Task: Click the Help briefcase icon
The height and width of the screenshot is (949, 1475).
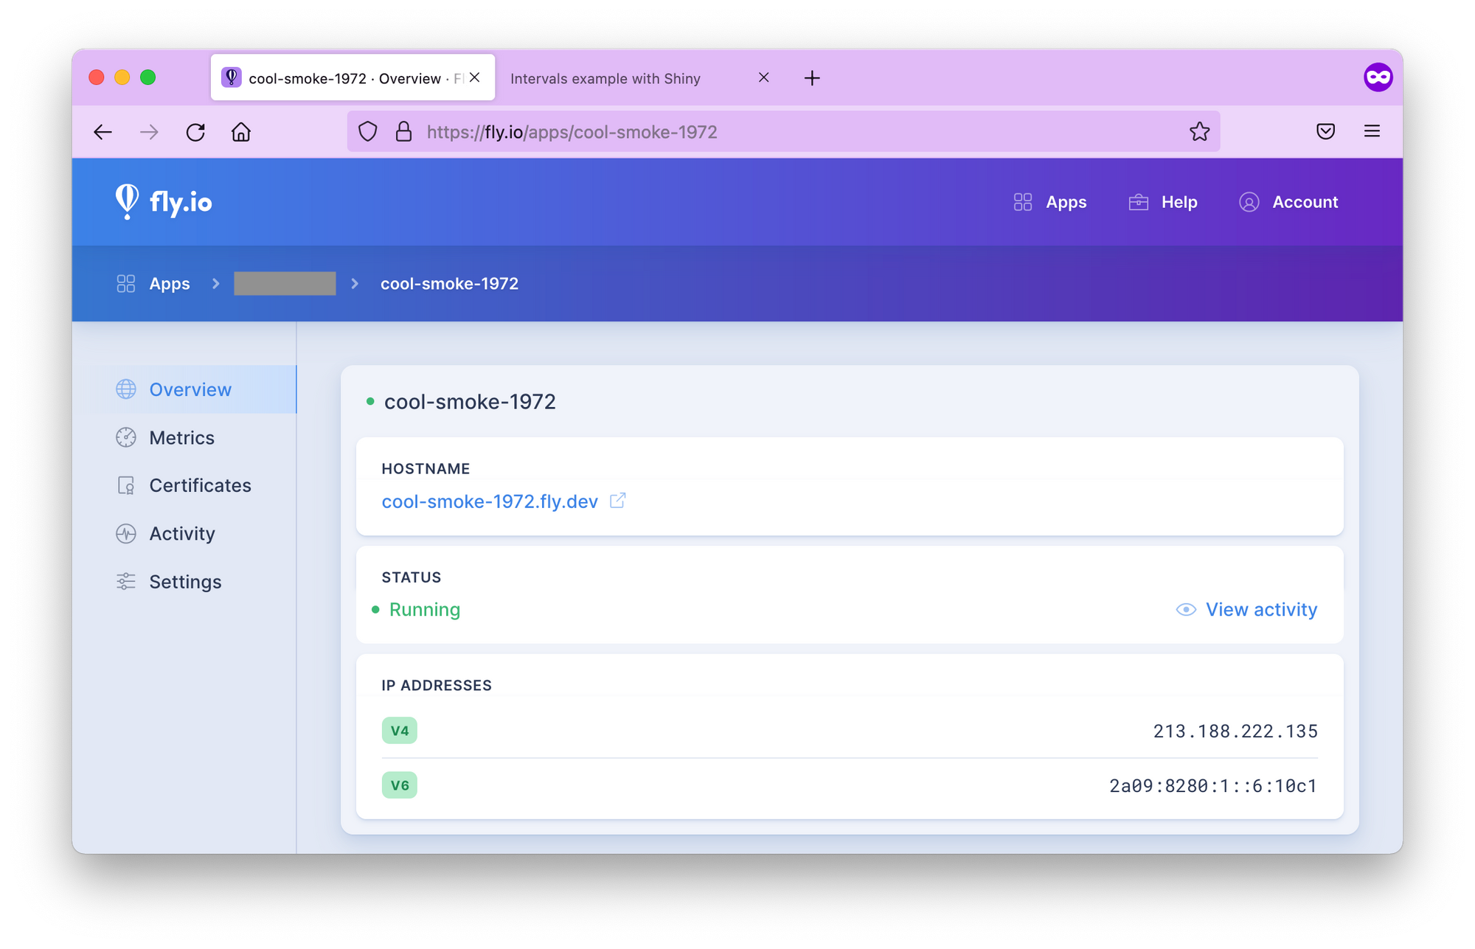Action: click(x=1139, y=201)
